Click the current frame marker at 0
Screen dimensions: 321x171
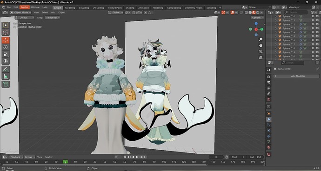65,162
